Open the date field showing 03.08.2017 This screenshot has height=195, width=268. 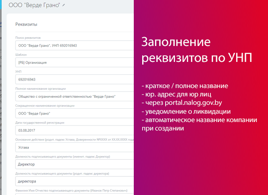[73, 130]
